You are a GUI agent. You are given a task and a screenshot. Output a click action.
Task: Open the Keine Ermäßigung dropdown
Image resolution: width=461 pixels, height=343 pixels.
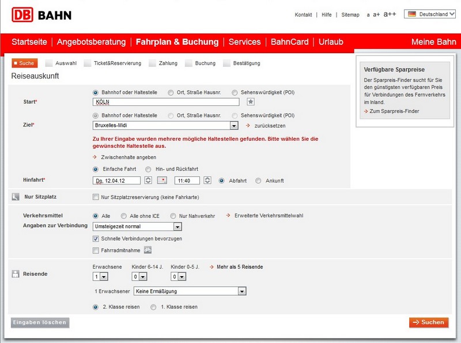190,291
